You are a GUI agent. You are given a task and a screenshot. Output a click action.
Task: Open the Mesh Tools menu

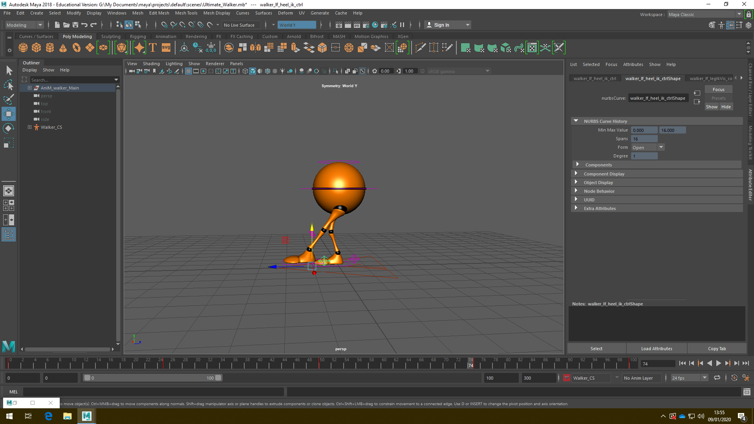(186, 13)
